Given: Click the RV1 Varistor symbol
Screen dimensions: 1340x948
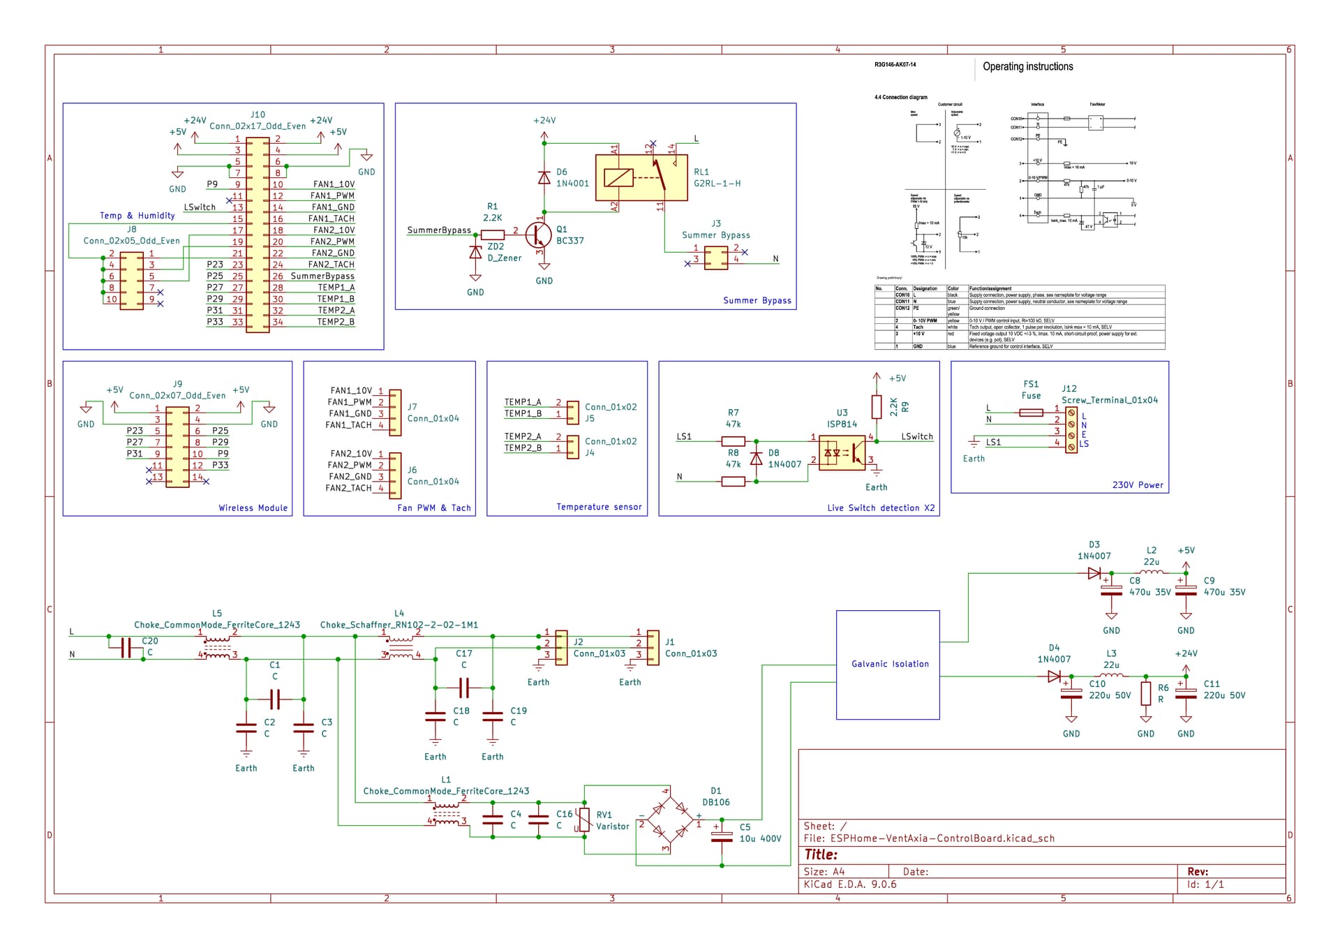Looking at the screenshot, I should (584, 820).
